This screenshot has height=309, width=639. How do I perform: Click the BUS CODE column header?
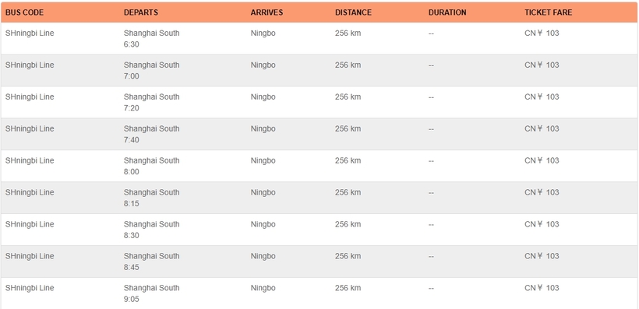click(24, 12)
